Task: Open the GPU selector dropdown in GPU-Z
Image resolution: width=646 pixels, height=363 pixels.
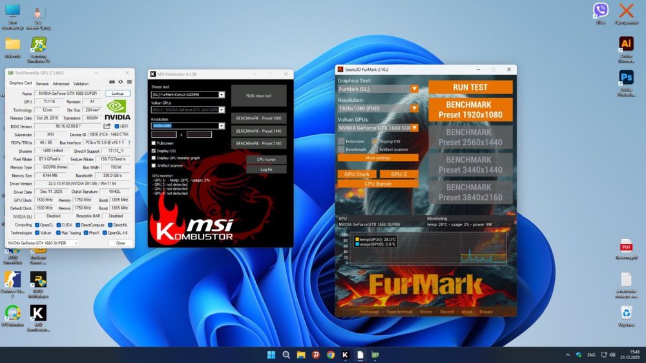Action: point(43,243)
